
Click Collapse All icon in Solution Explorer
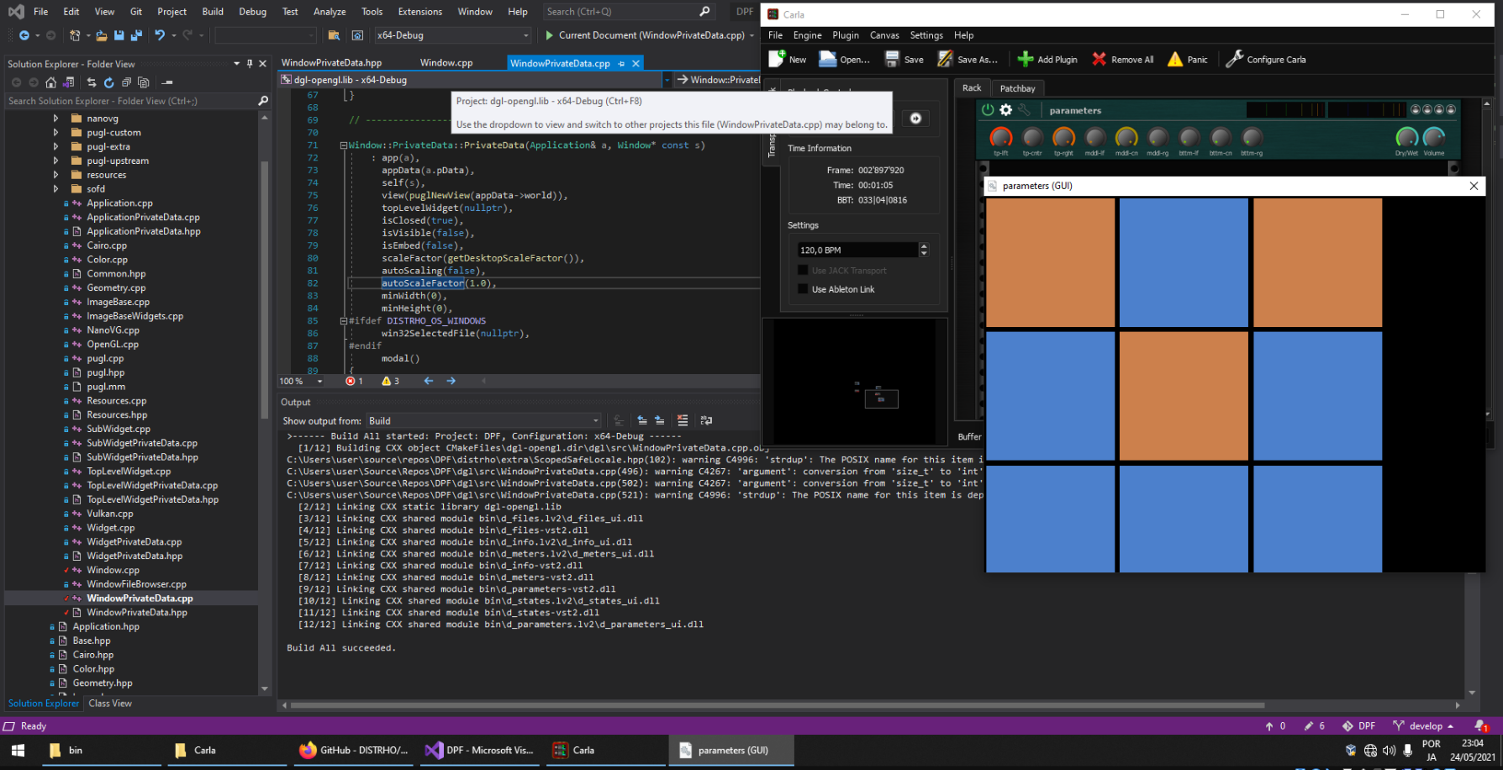coord(126,82)
